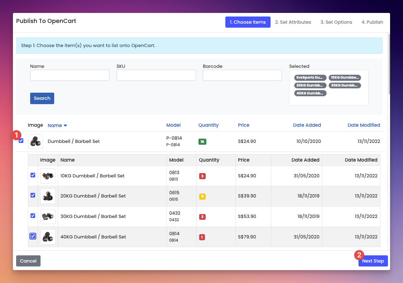
Task: Sort the list by Date Added column
Action: tap(307, 125)
